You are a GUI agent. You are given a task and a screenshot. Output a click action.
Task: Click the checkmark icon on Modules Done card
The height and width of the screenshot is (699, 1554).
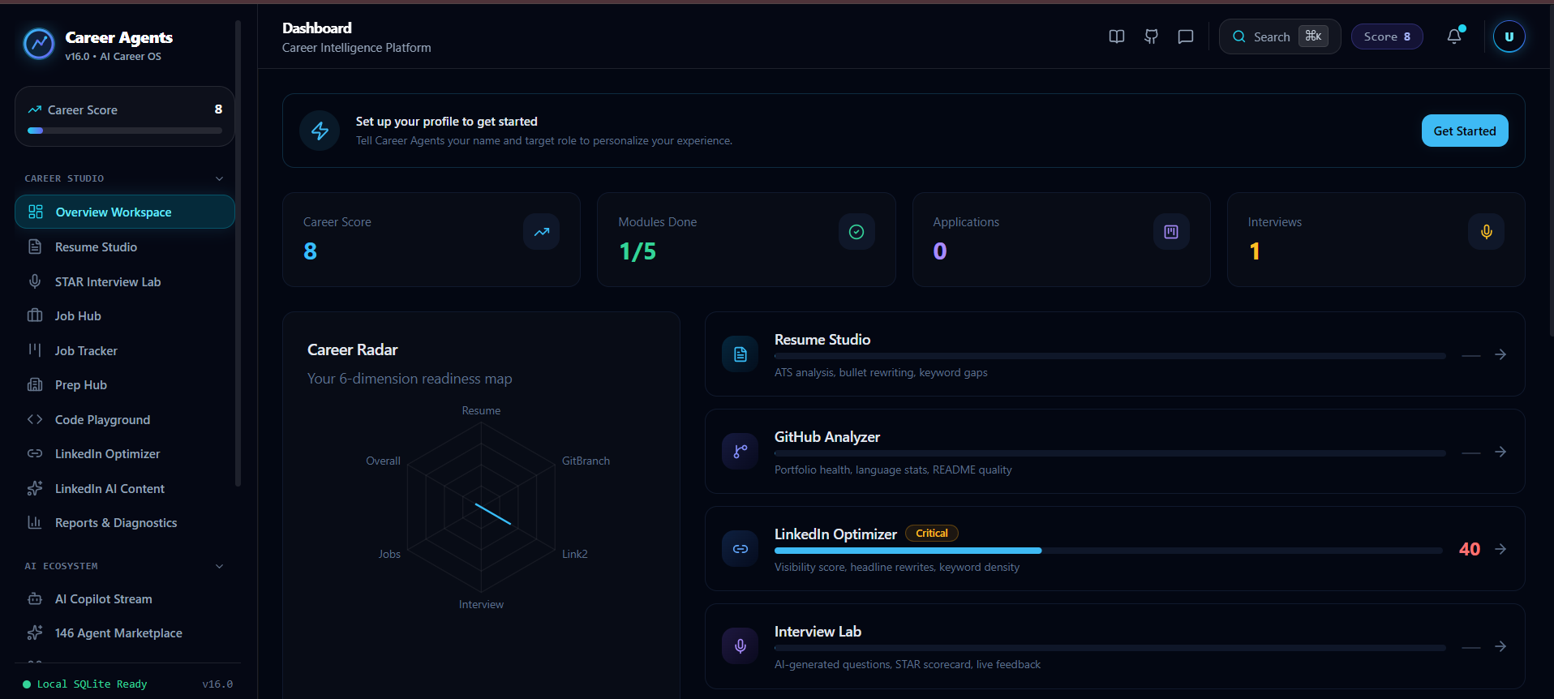[x=856, y=232]
